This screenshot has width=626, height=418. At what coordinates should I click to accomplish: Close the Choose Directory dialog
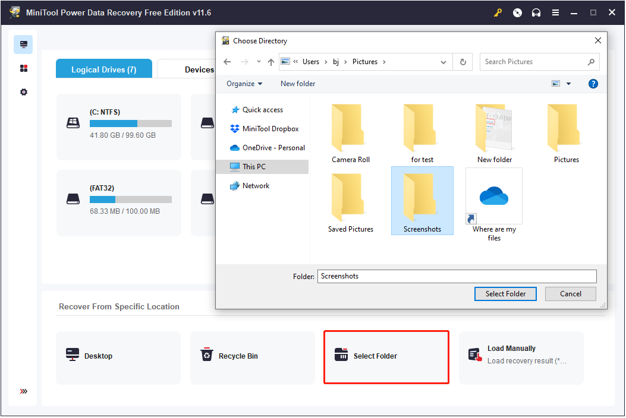(x=597, y=41)
